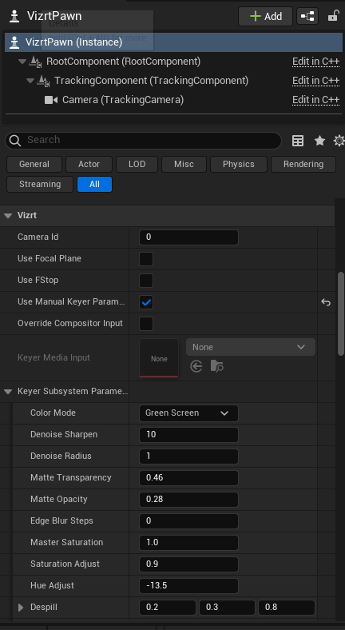345x630 pixels.
Task: Reset Use Manual Keyer Parameters to default
Action: (326, 302)
